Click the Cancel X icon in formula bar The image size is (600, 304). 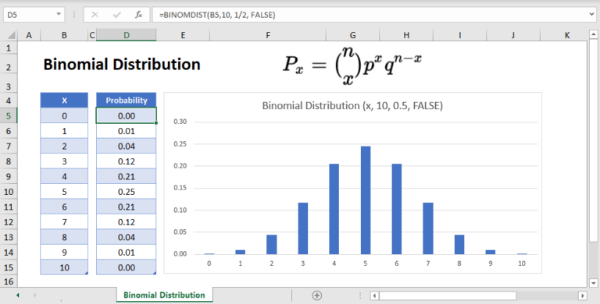coord(95,15)
